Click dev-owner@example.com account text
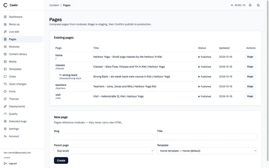The image size is (269, 168). (x=17, y=153)
